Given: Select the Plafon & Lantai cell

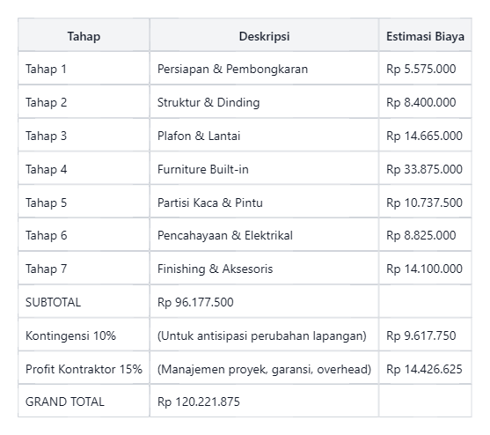Looking at the screenshot, I should [x=264, y=135].
